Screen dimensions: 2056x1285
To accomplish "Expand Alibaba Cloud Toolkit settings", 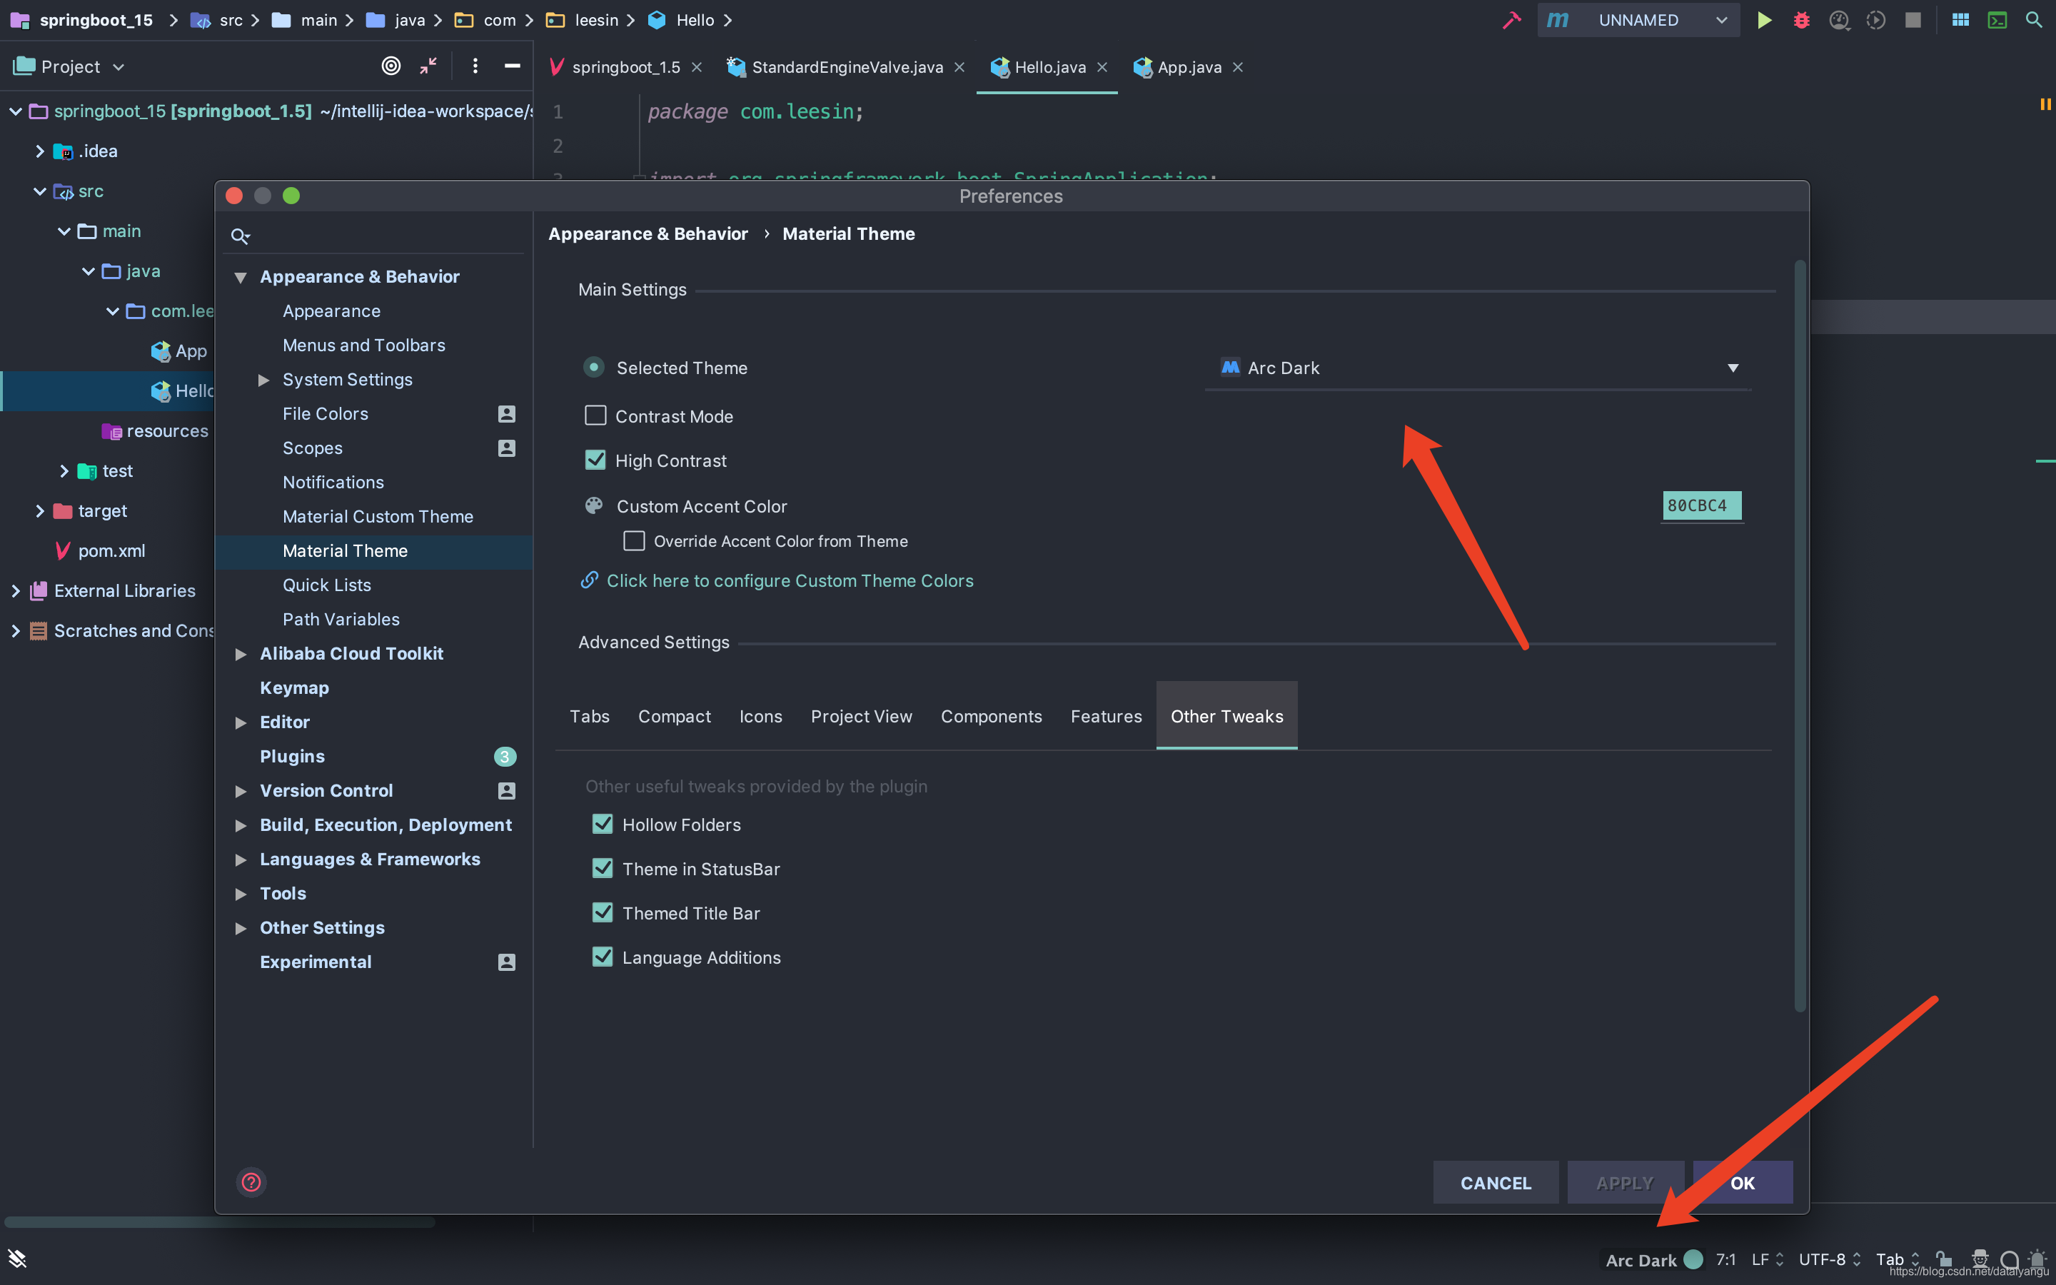I will point(241,653).
